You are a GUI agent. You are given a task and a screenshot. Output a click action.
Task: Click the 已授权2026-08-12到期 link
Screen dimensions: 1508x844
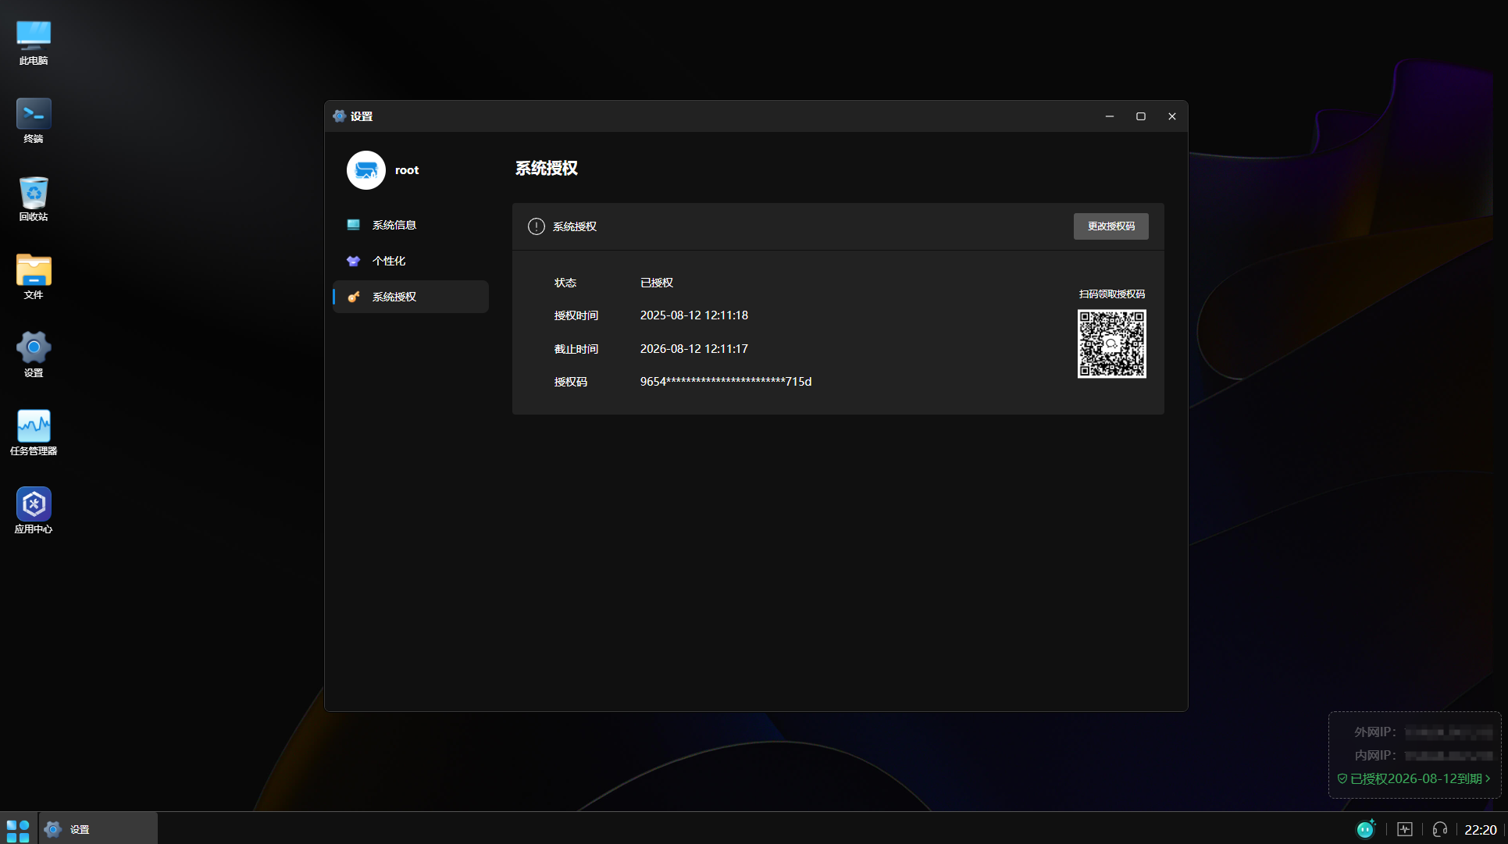pyautogui.click(x=1414, y=778)
